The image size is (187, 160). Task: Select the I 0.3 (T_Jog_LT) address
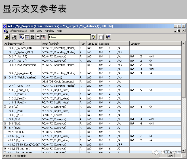pos(17,61)
